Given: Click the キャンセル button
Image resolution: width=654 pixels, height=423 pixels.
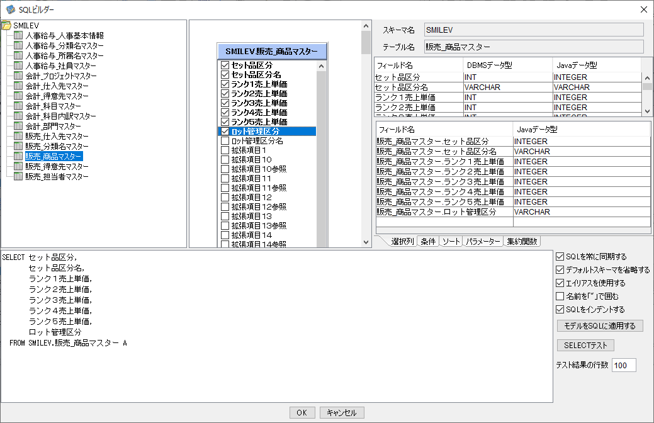Looking at the screenshot, I should coord(342,412).
